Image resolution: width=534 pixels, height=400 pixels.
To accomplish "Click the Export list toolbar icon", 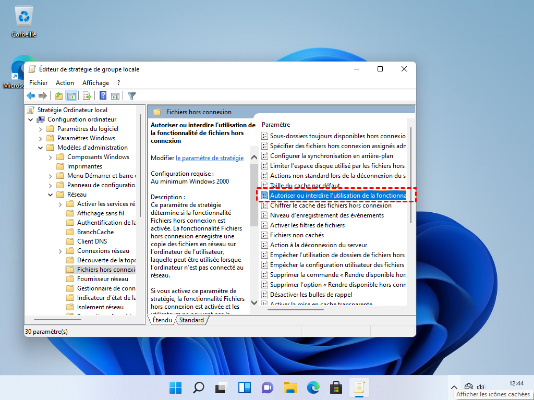I will click(87, 95).
